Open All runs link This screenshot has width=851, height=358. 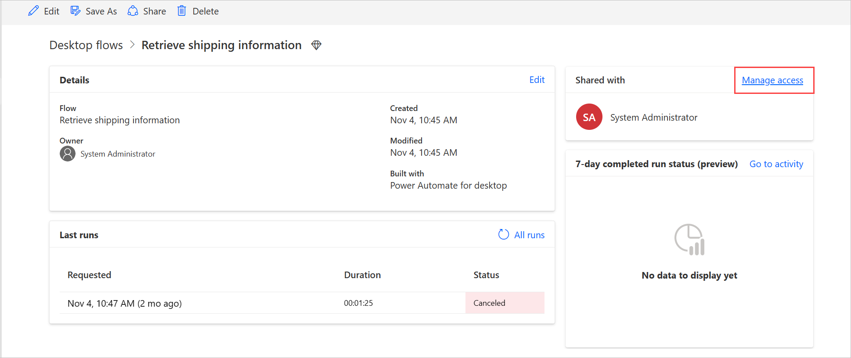529,235
